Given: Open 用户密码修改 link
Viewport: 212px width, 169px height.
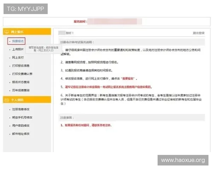Looking at the screenshot, I should [x=21, y=126].
